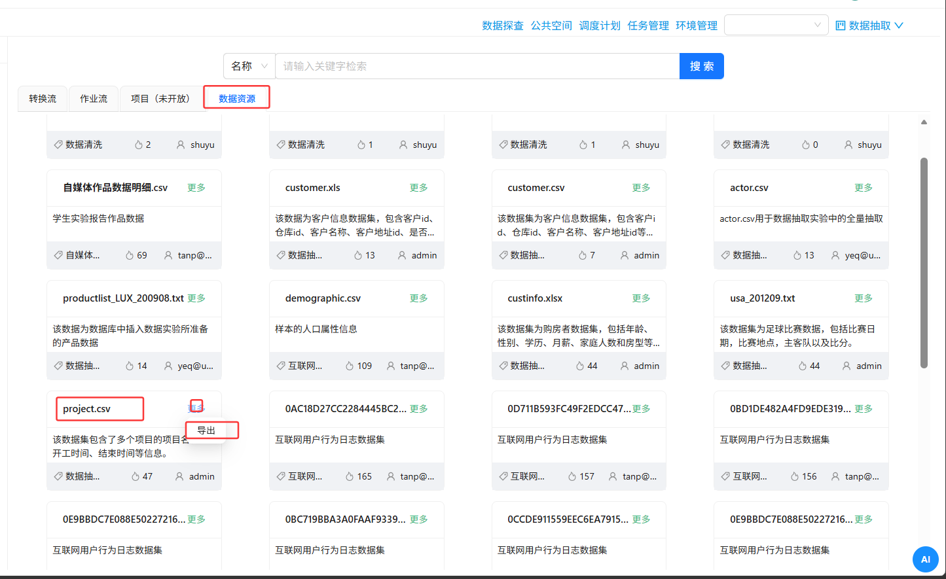The width and height of the screenshot is (946, 579).
Task: Open 更多 menu on custinfo.xlsx card
Action: point(641,298)
